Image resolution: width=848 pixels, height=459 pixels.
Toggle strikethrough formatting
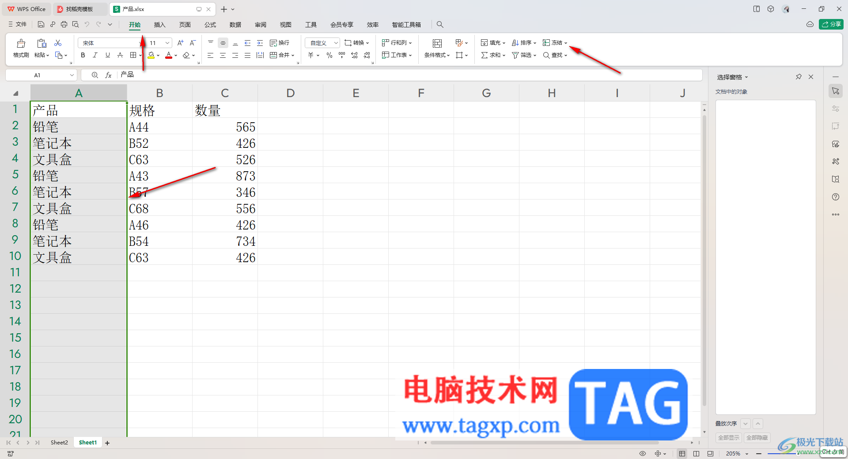coord(120,55)
